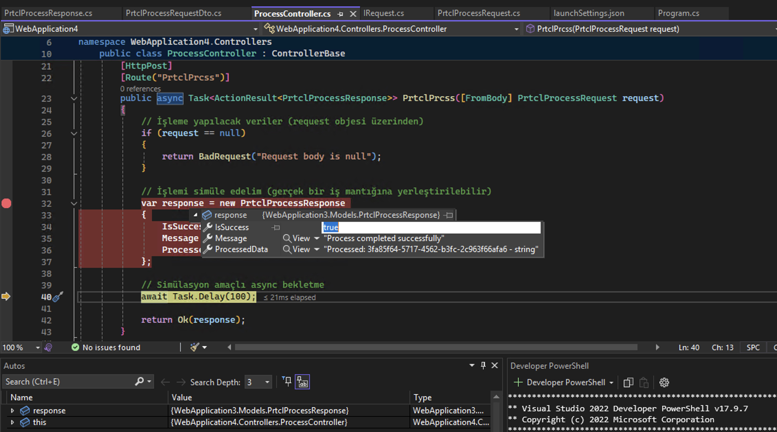Image resolution: width=777 pixels, height=432 pixels.
Task: Collapse the response initializer at line 32
Action: pyautogui.click(x=74, y=204)
